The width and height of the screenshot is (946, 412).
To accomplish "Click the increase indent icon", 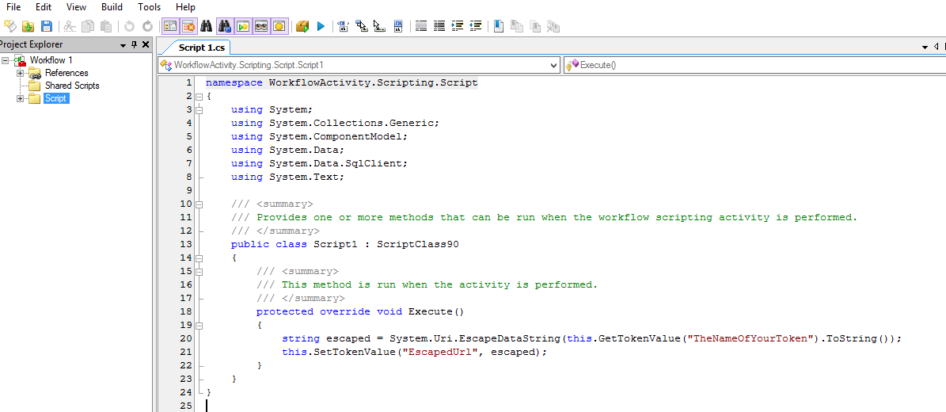I will point(458,26).
